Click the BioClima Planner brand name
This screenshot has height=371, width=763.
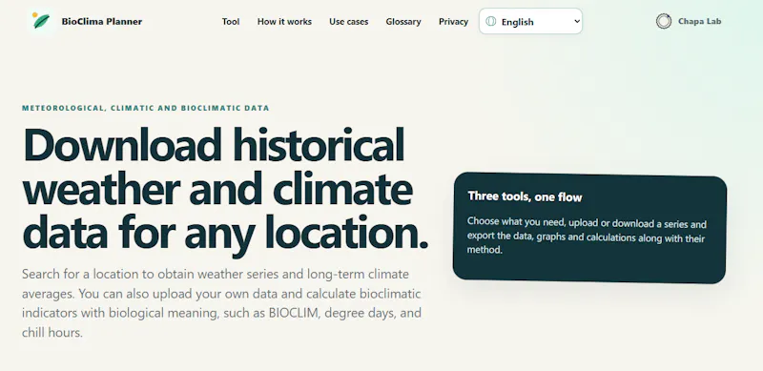click(102, 21)
